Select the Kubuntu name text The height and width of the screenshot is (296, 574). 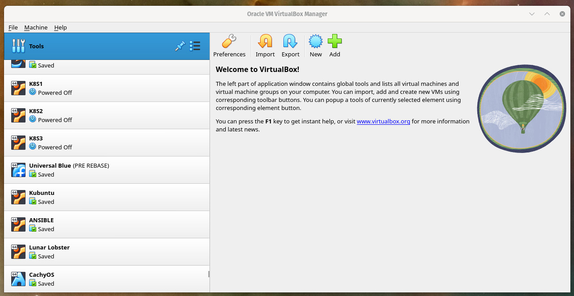(42, 193)
